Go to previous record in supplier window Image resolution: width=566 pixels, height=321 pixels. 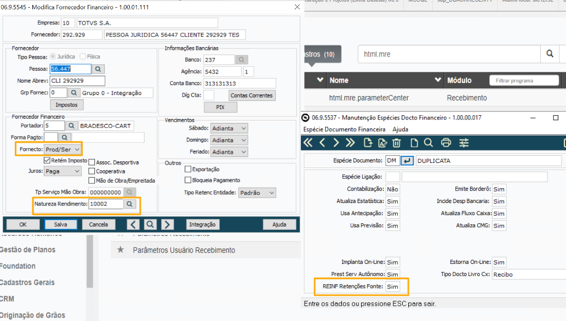133,224
